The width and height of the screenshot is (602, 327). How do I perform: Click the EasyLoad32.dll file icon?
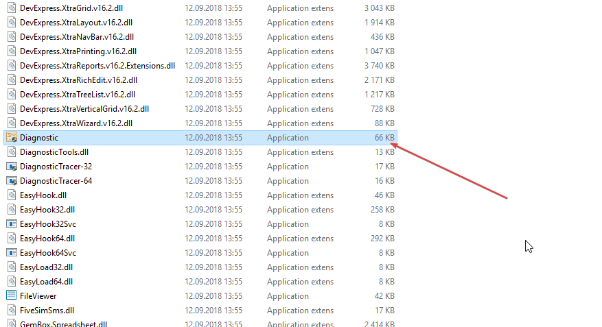click(x=12, y=267)
